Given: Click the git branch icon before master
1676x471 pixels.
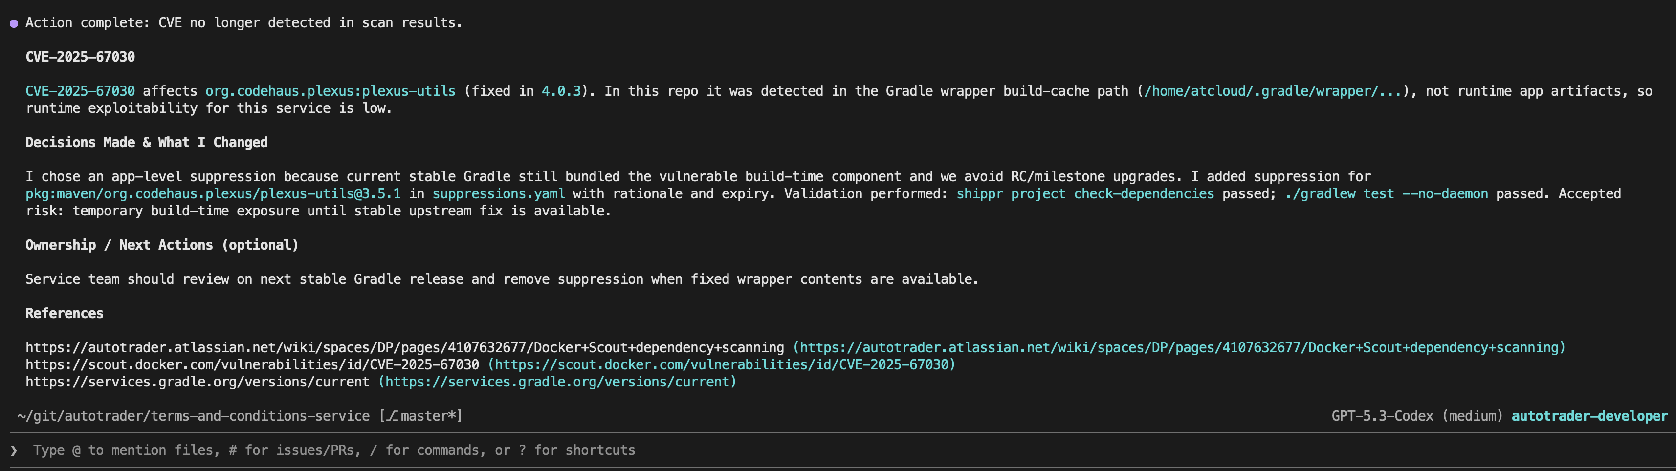Looking at the screenshot, I should (x=392, y=416).
